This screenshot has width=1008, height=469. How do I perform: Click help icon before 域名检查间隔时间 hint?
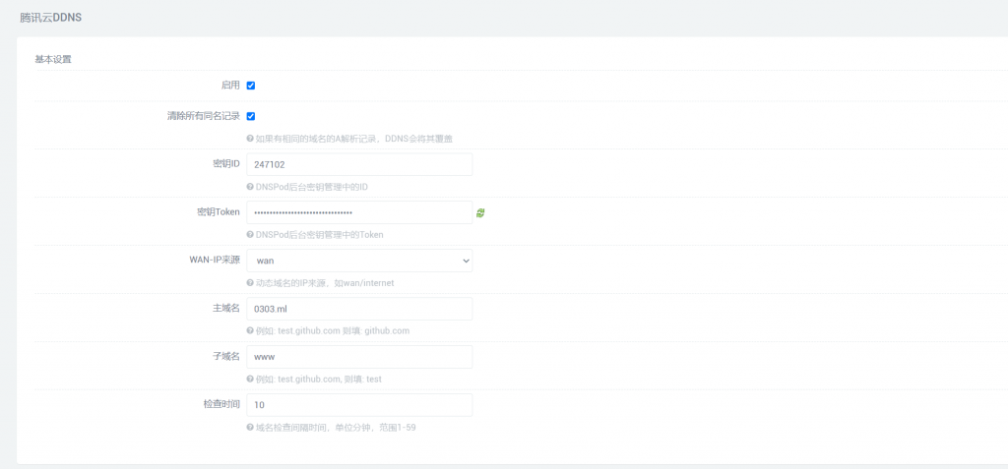[250, 428]
